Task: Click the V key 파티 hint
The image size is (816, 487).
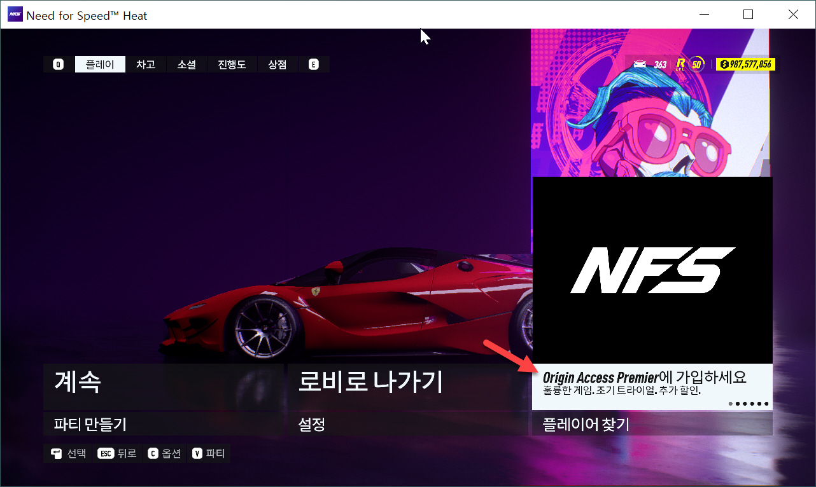Action: [x=208, y=453]
